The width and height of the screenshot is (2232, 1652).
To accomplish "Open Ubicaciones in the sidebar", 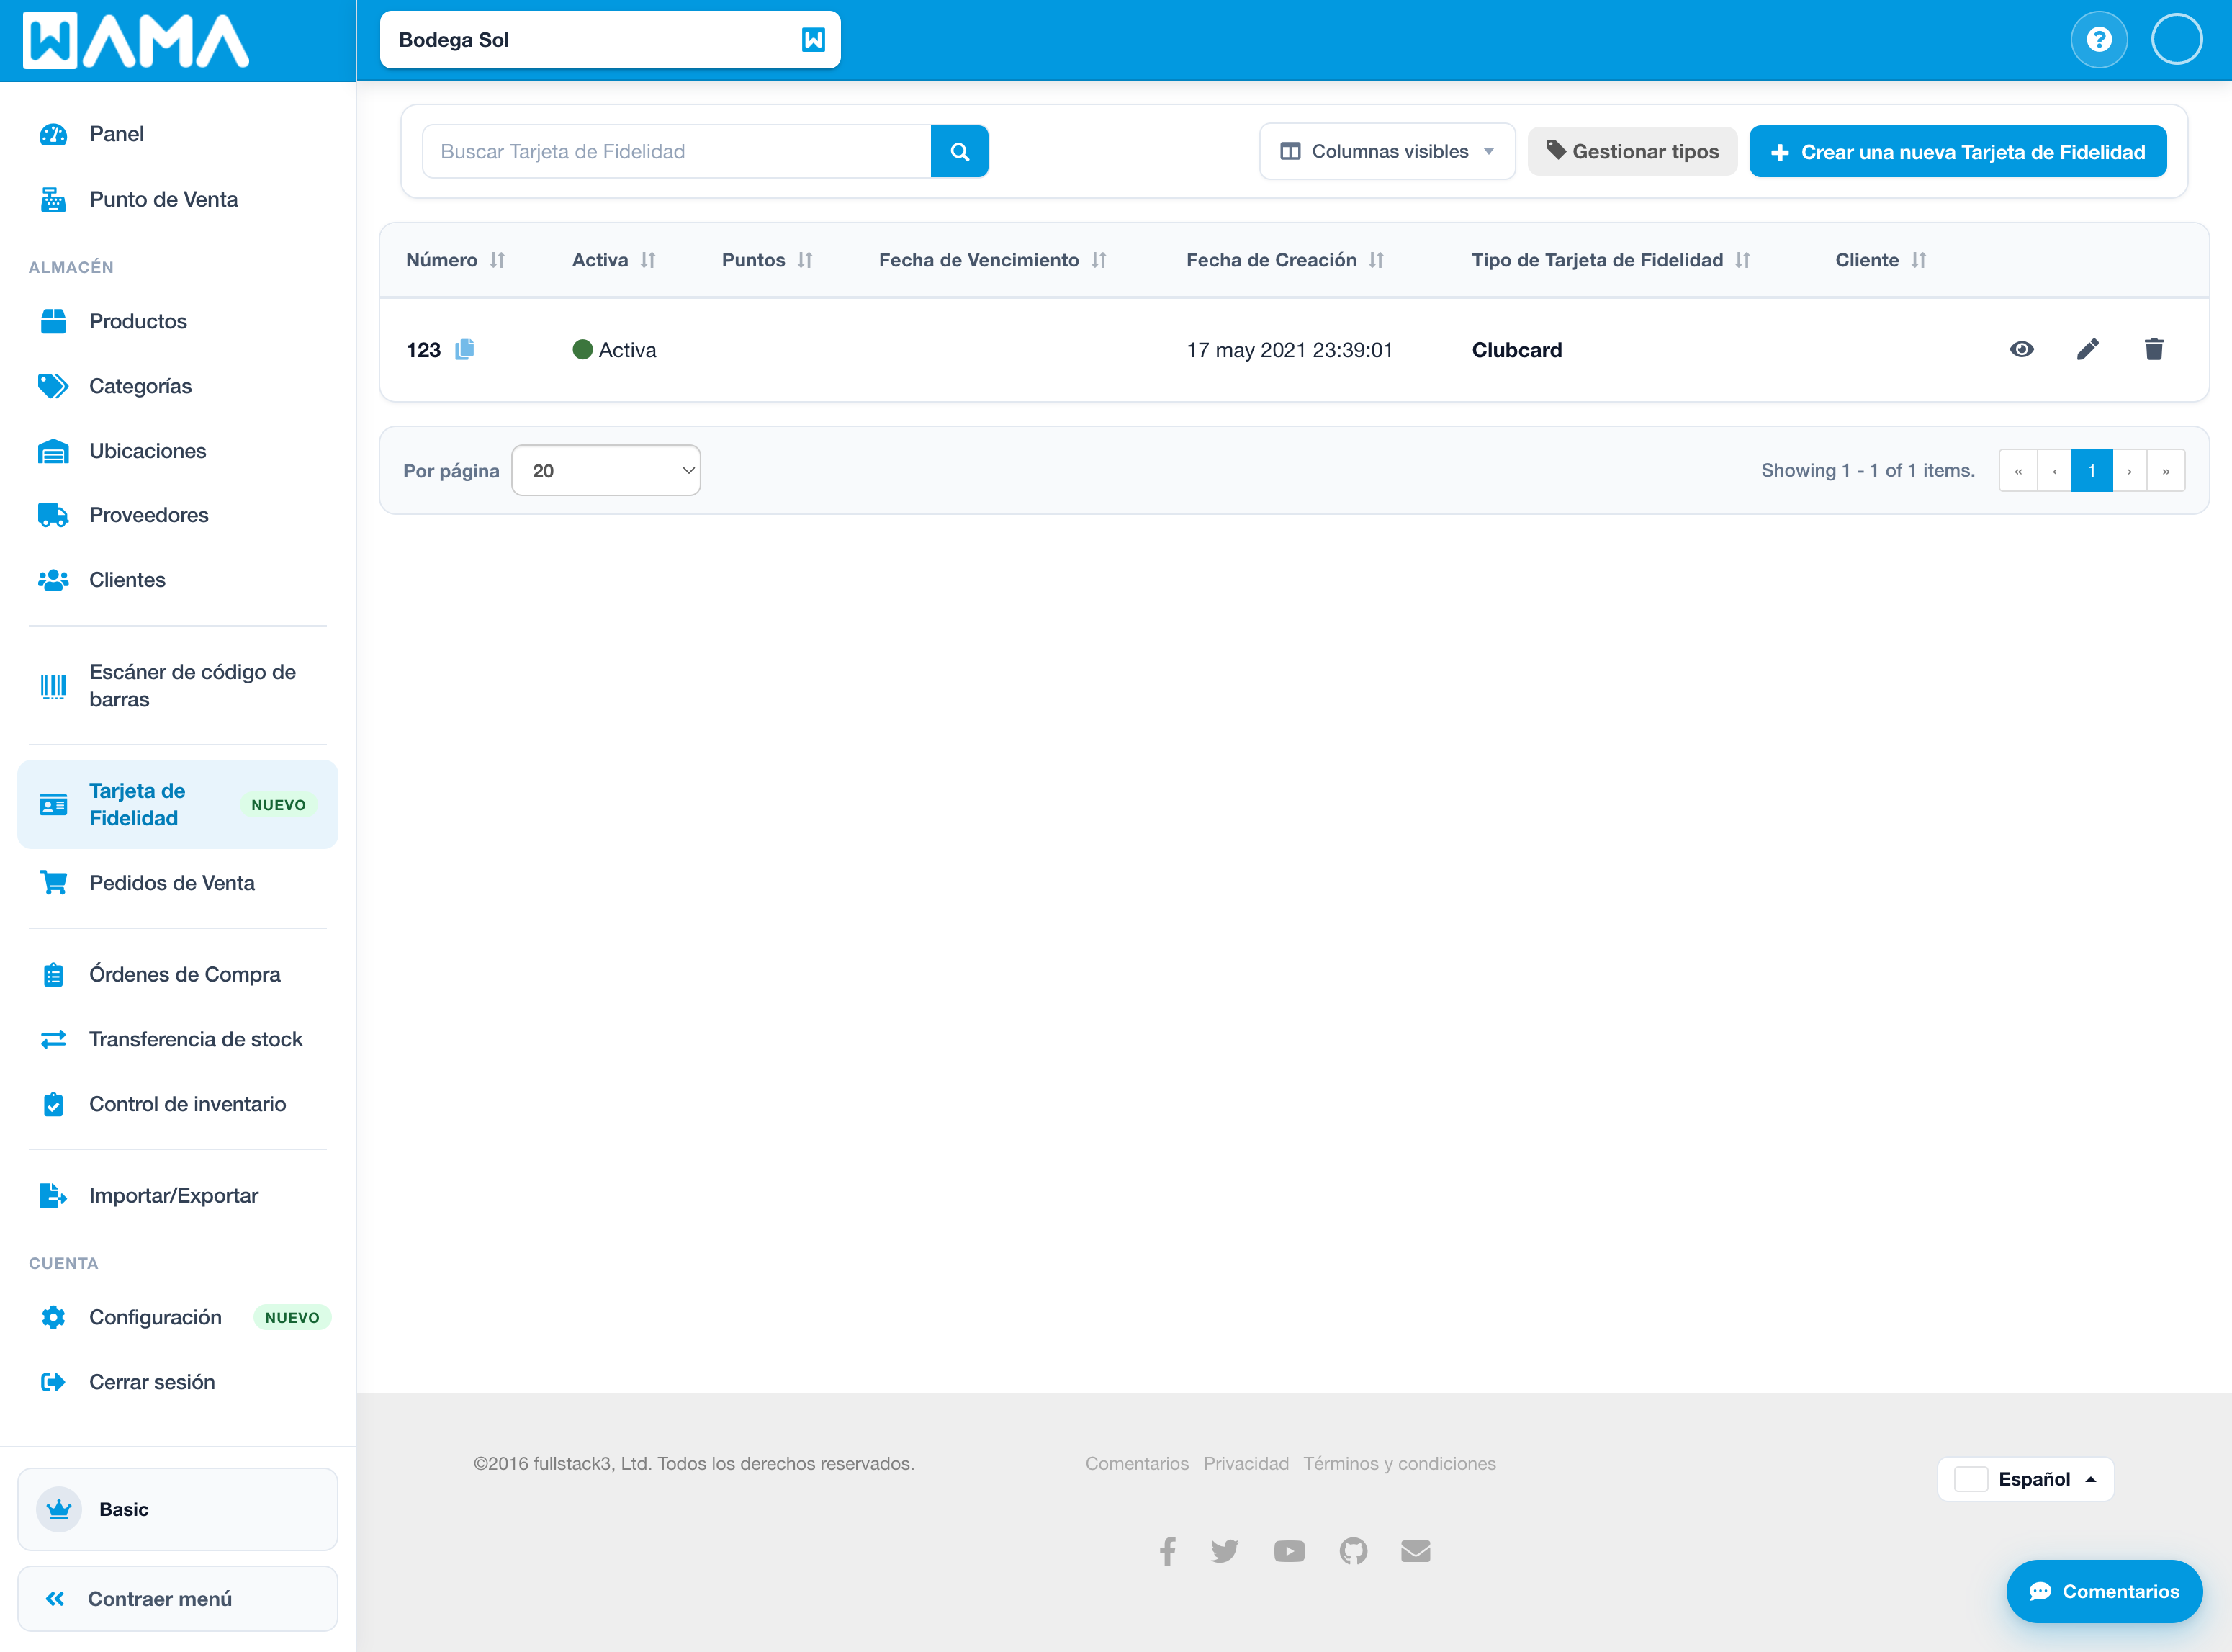I will [178, 451].
